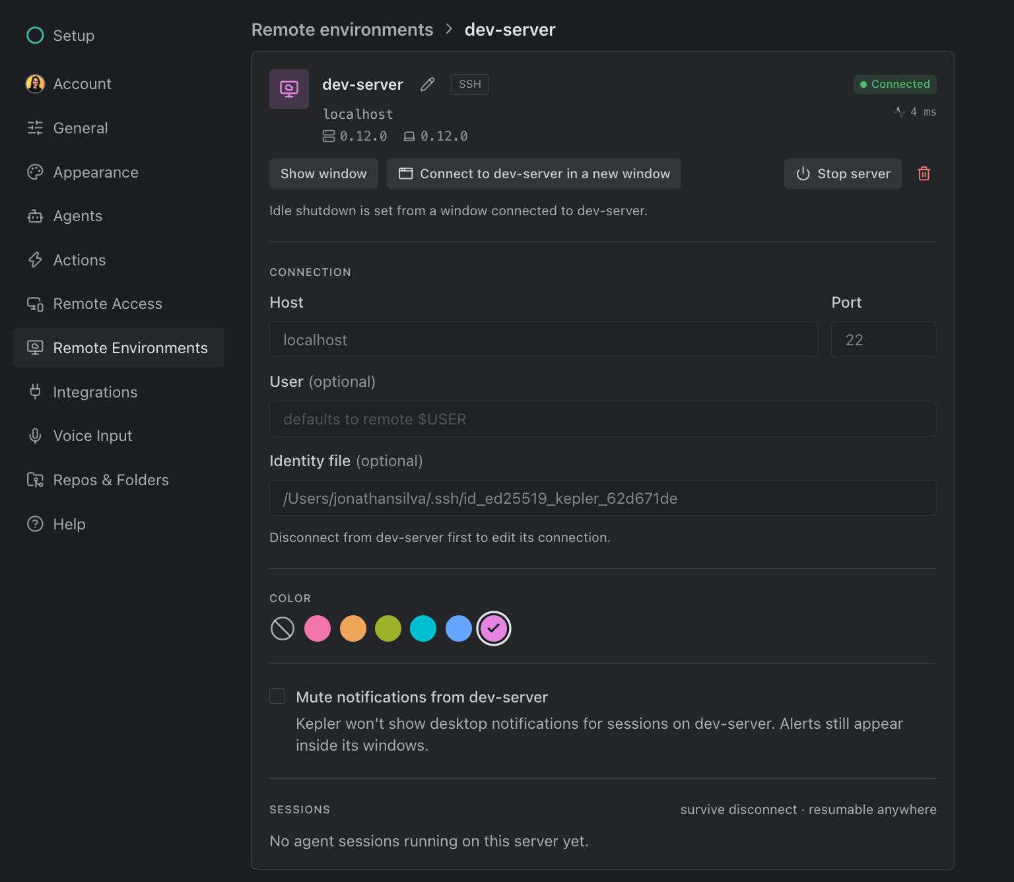
Task: Click the Actions lightning bolt icon
Action: coord(35,260)
